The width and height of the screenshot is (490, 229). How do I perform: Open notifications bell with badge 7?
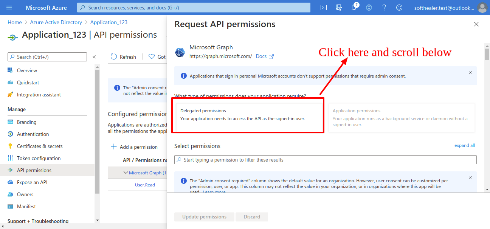[354, 7]
